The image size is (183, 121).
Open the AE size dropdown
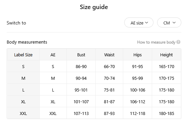click(139, 22)
